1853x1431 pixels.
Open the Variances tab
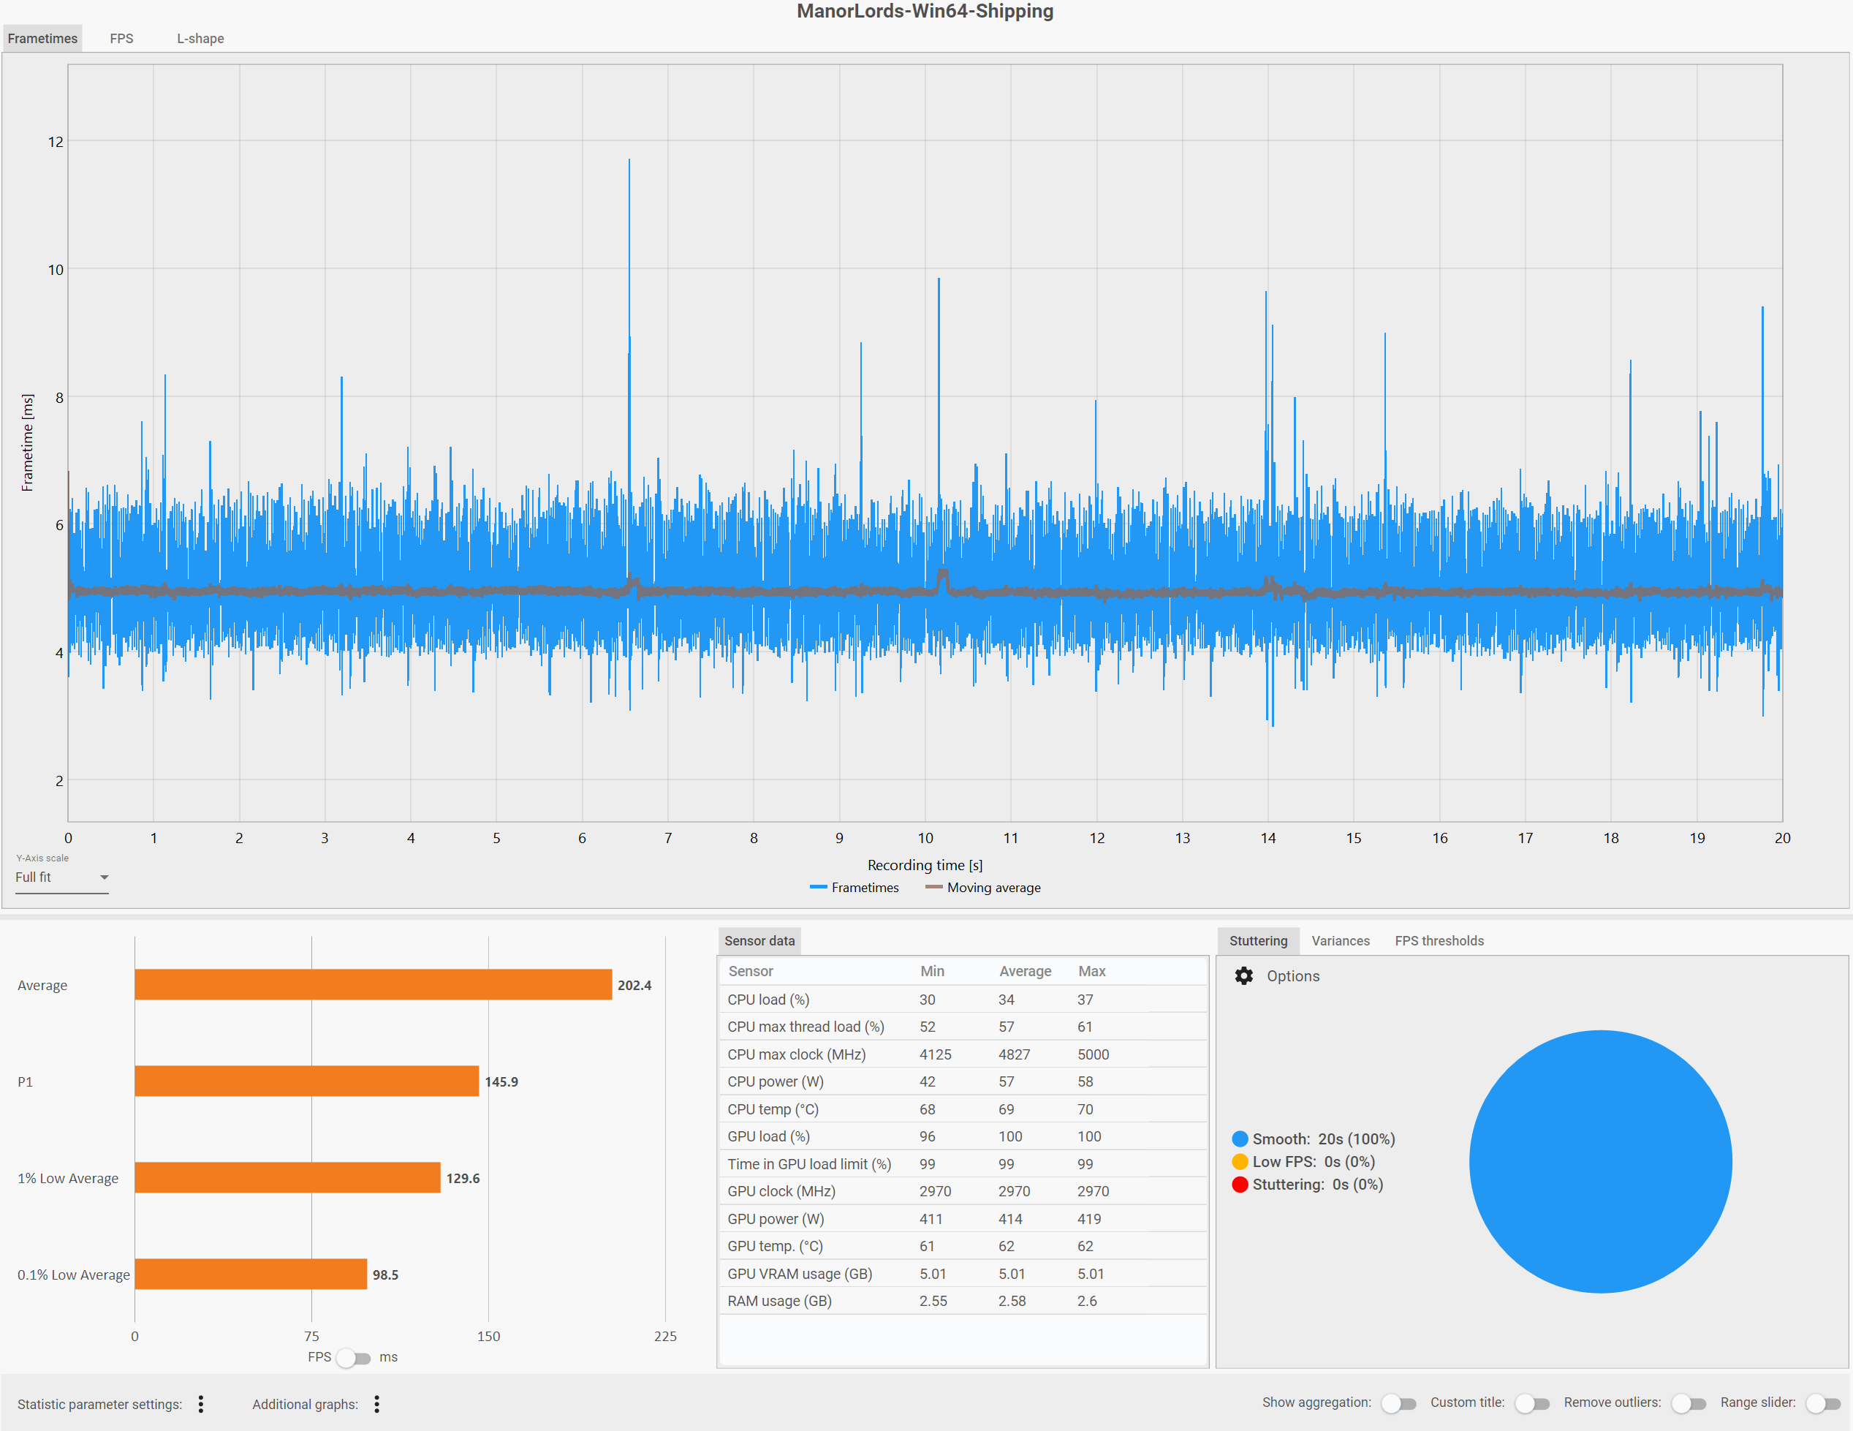[1340, 940]
